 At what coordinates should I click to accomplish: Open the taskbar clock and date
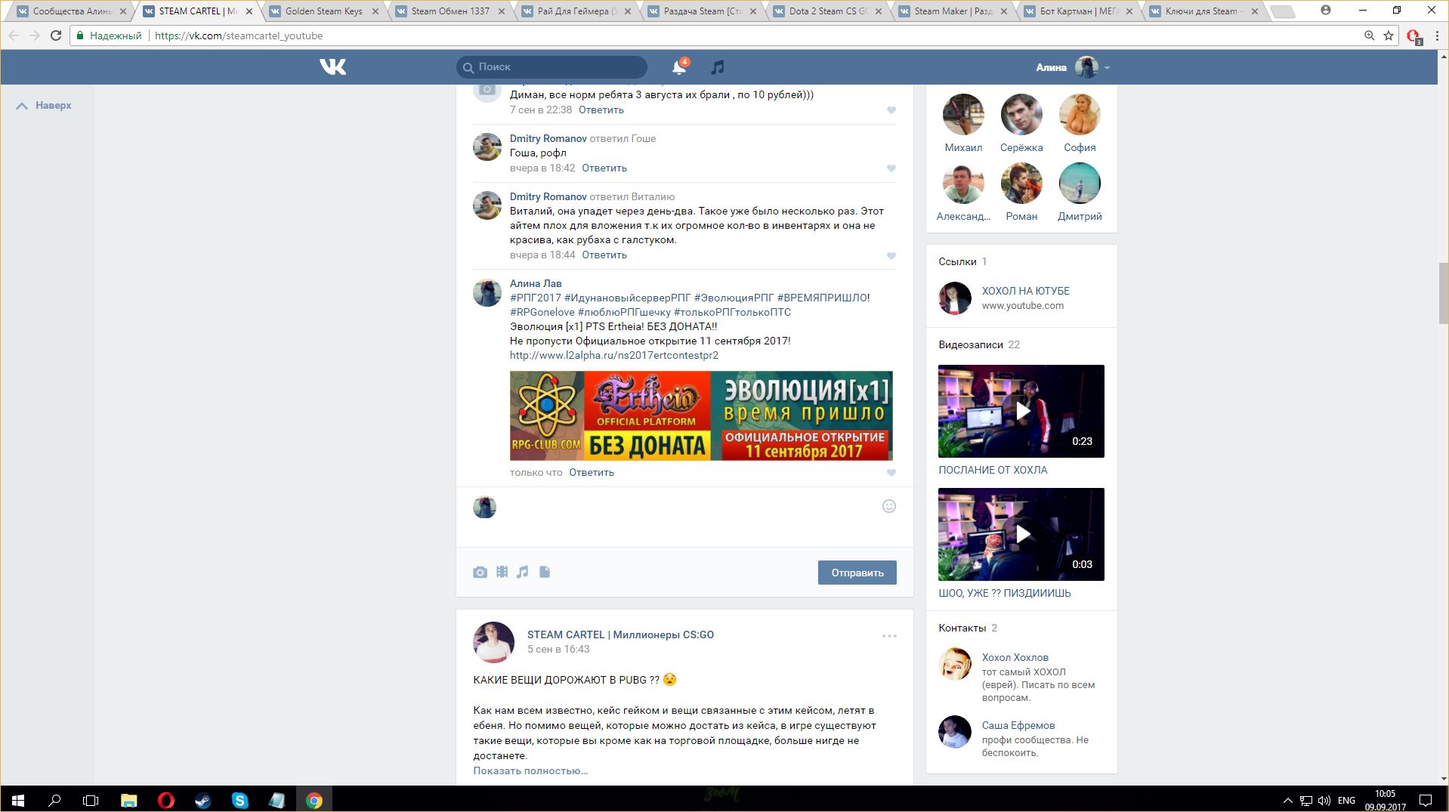[1385, 800]
